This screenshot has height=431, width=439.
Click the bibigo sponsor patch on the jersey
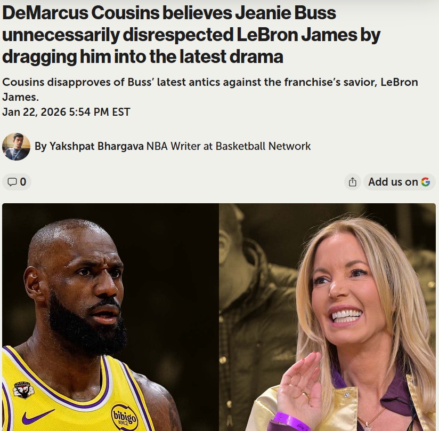point(125,418)
